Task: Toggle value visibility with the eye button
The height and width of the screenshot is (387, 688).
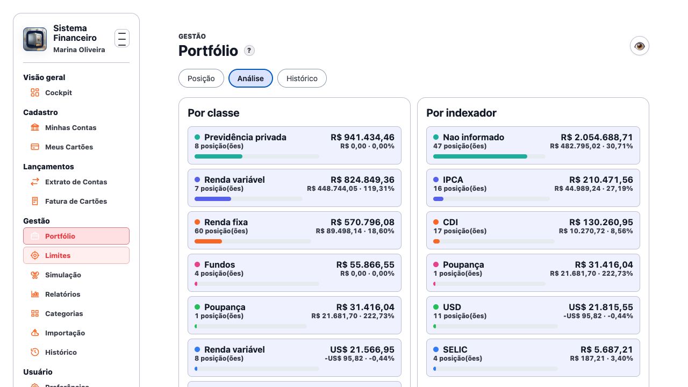Action: (x=640, y=46)
